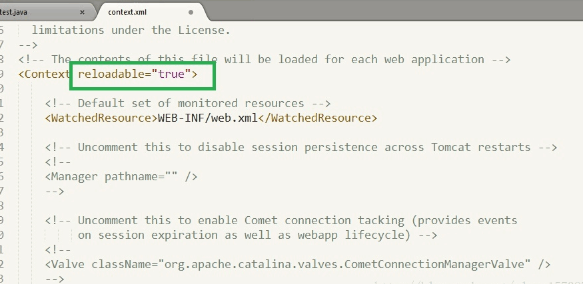Select the context.xml tab

tap(127, 12)
